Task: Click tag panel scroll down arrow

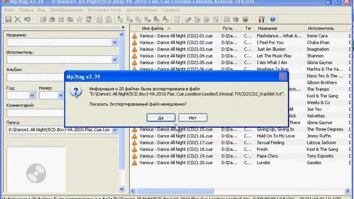Action: pyautogui.click(x=122, y=189)
